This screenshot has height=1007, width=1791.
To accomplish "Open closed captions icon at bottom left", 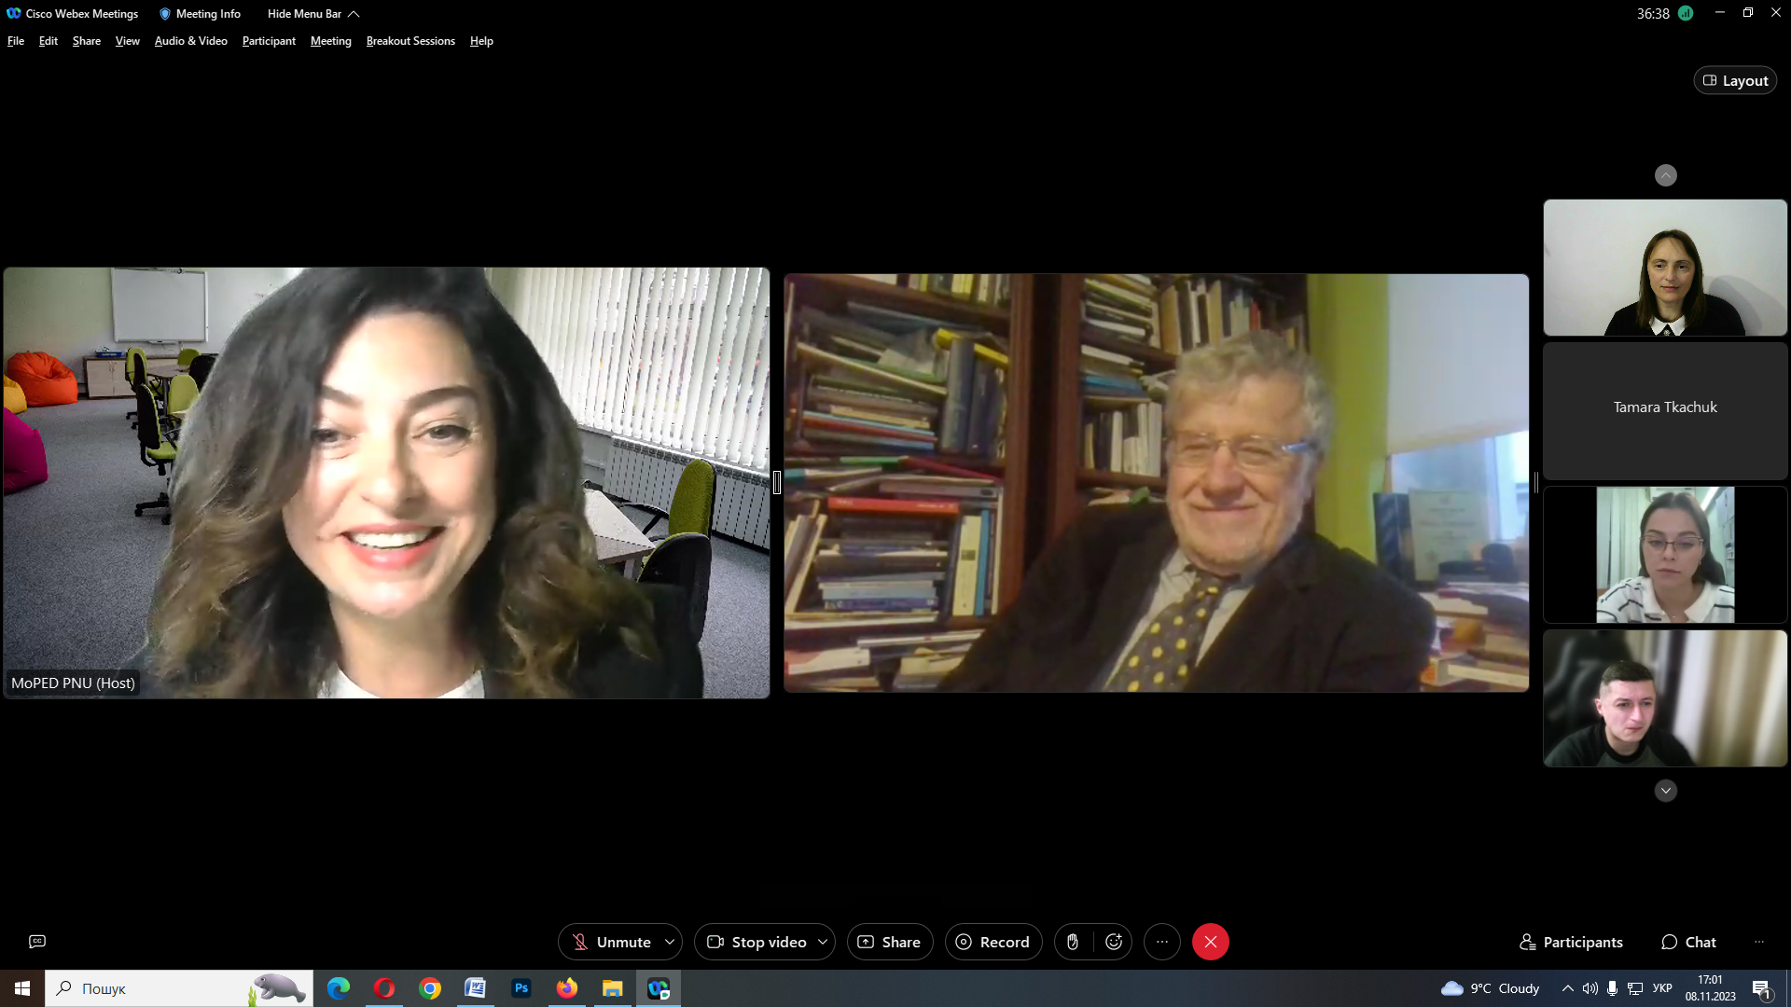I will 37,942.
